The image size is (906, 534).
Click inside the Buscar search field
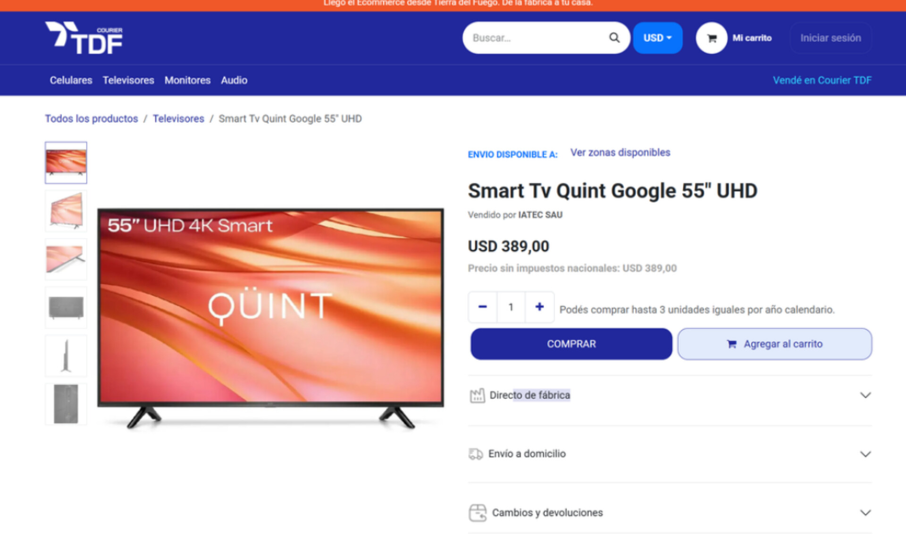[x=538, y=38]
